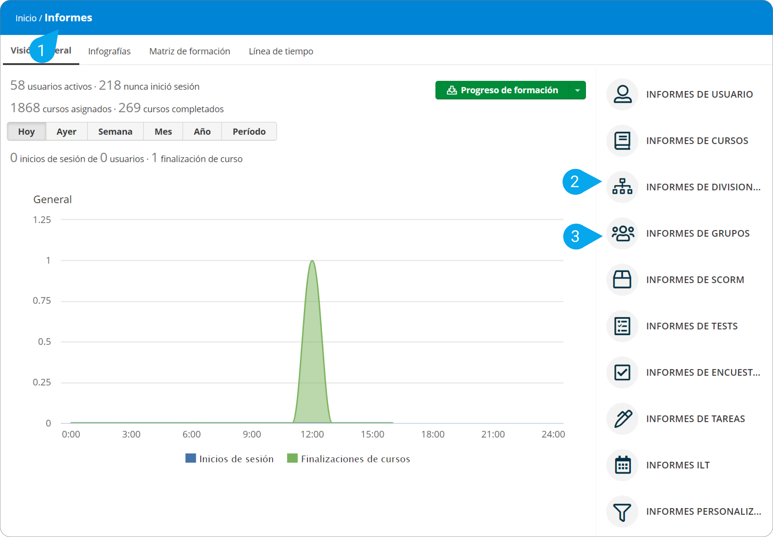Click the Informes de Grupos people icon
Screen dimensions: 773x537
pyautogui.click(x=622, y=233)
